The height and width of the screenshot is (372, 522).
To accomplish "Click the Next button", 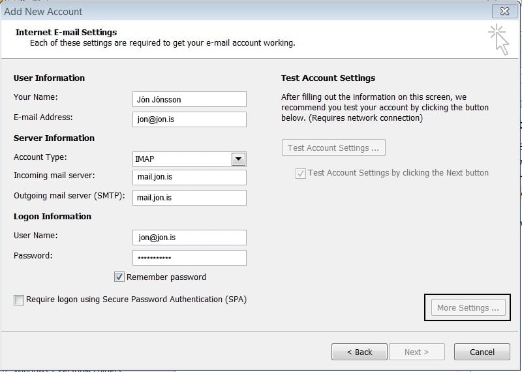I will click(x=416, y=352).
